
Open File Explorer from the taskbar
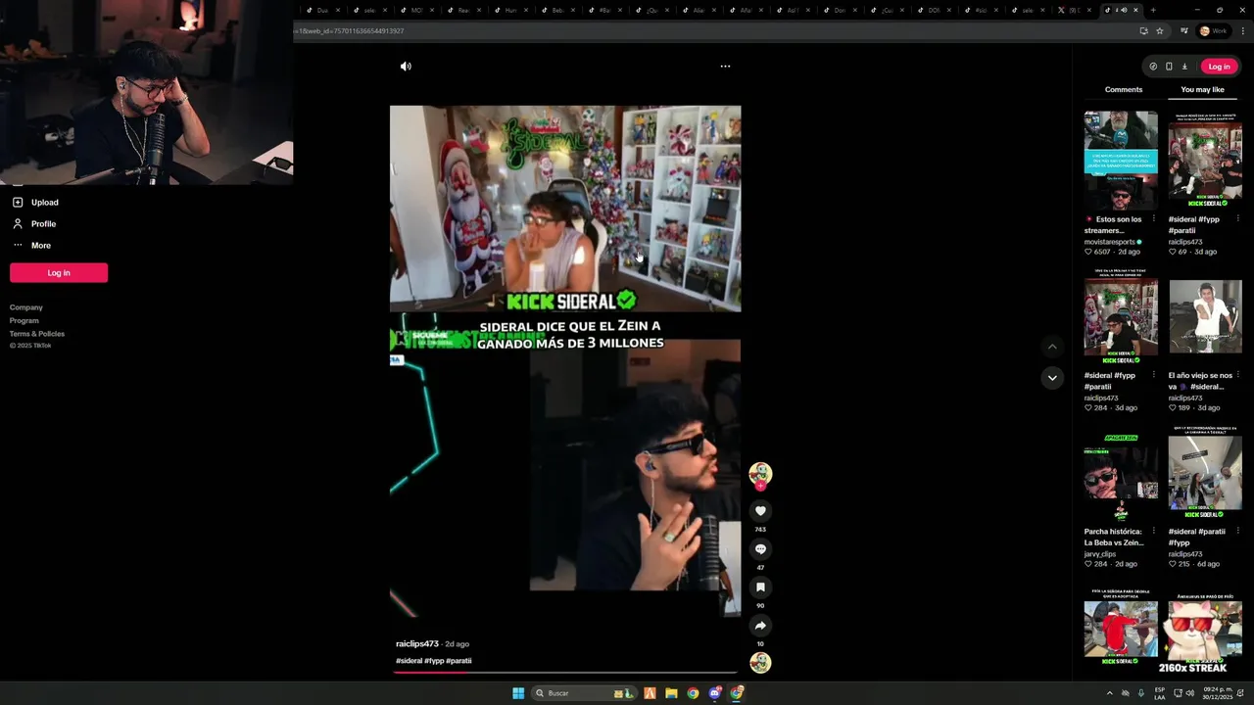pyautogui.click(x=671, y=693)
